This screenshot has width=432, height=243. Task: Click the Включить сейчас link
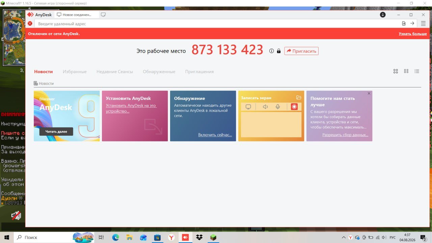coord(215,135)
